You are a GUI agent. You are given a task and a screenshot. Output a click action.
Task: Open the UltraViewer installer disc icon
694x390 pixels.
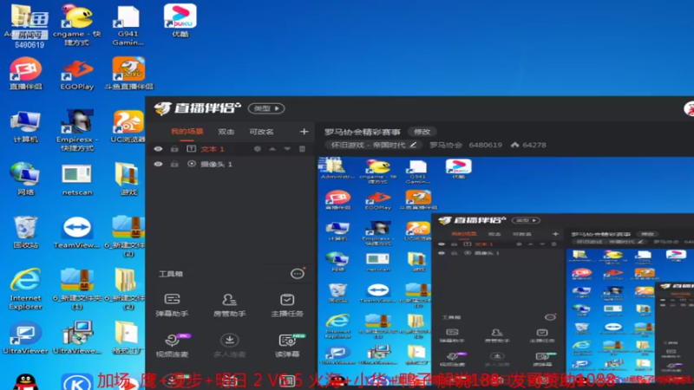click(77, 337)
